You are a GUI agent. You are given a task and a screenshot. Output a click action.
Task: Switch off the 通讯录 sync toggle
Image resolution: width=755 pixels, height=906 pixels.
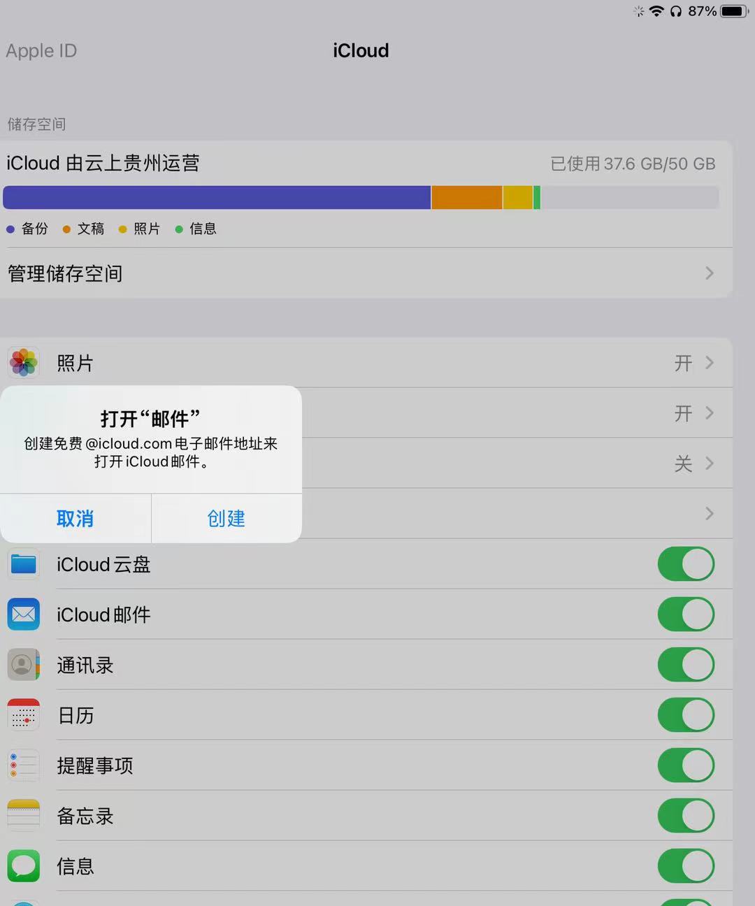[685, 665]
